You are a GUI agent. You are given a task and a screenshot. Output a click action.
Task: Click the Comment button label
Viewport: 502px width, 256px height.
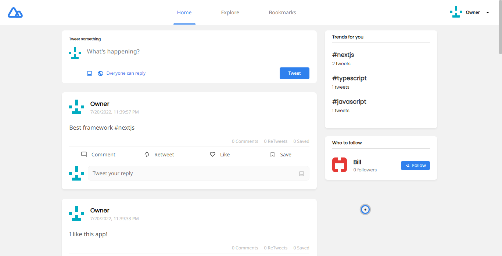coord(103,155)
